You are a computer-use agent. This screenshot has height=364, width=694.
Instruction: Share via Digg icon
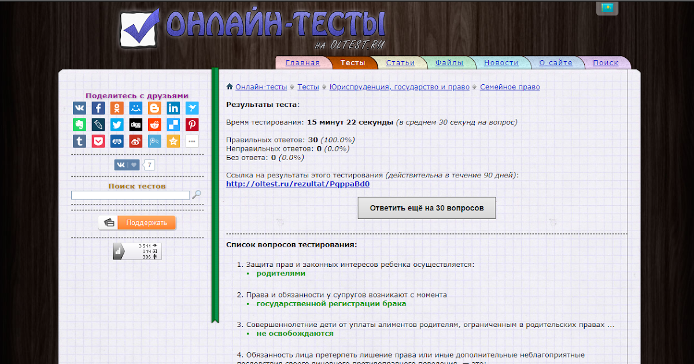(x=136, y=125)
